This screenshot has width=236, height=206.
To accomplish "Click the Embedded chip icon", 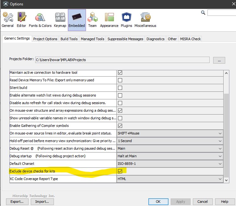I will coord(77,20).
